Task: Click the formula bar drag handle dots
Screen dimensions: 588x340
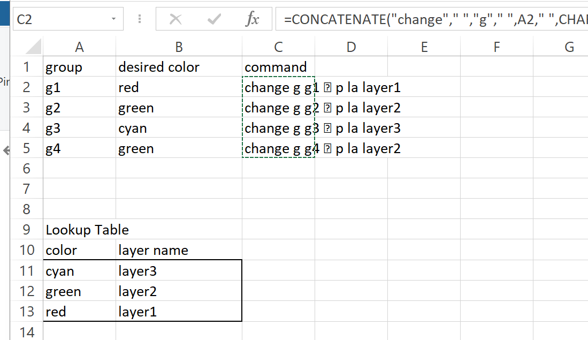Action: [140, 19]
